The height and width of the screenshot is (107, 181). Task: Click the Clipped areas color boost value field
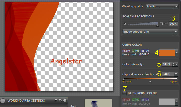click(168, 74)
